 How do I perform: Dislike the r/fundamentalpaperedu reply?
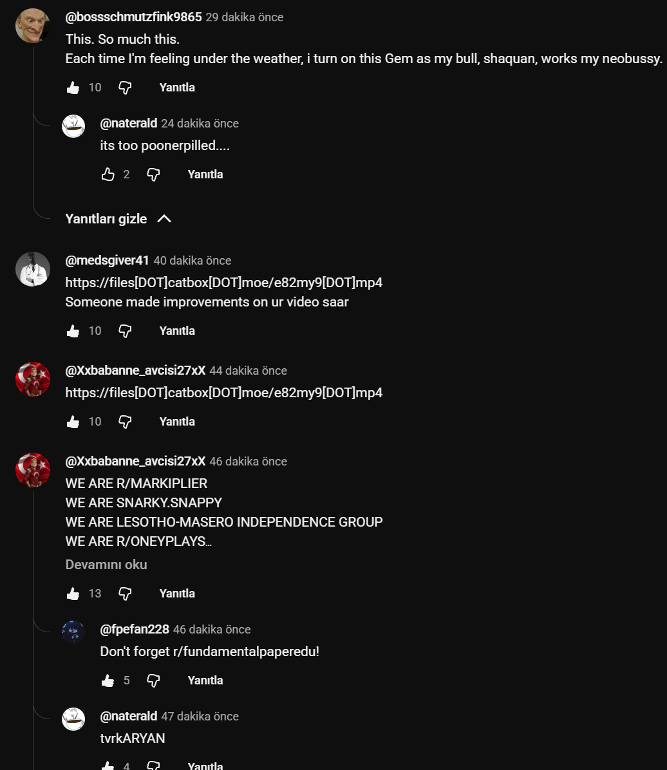153,681
